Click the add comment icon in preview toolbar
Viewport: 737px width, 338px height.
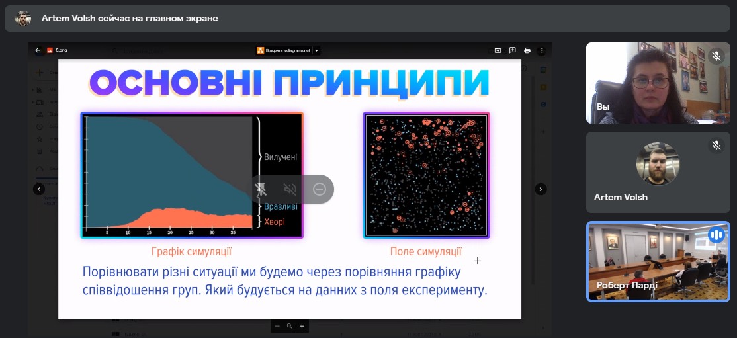(x=512, y=50)
